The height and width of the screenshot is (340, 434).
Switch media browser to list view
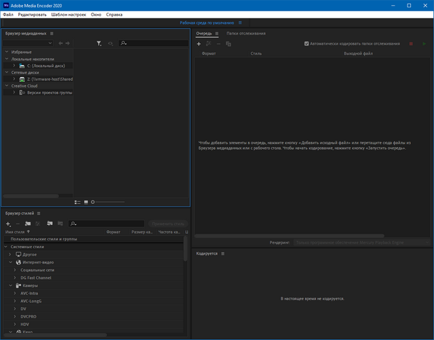(x=77, y=202)
